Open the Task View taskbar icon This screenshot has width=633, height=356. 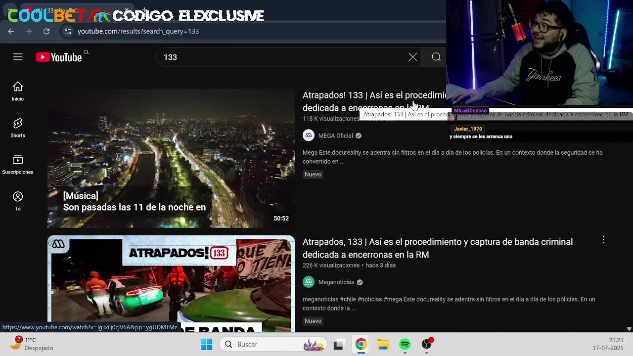pyautogui.click(x=338, y=344)
